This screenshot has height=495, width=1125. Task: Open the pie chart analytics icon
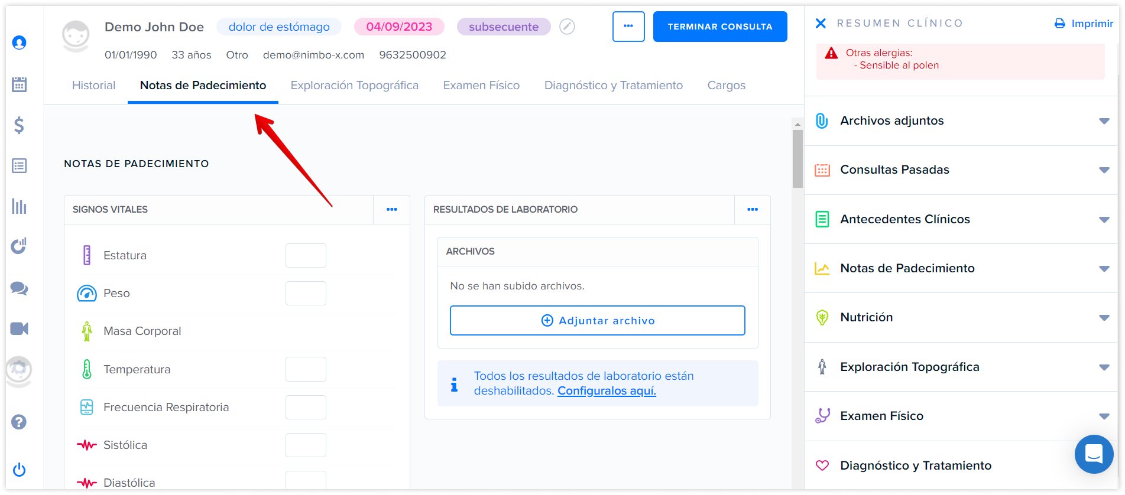pyautogui.click(x=19, y=246)
